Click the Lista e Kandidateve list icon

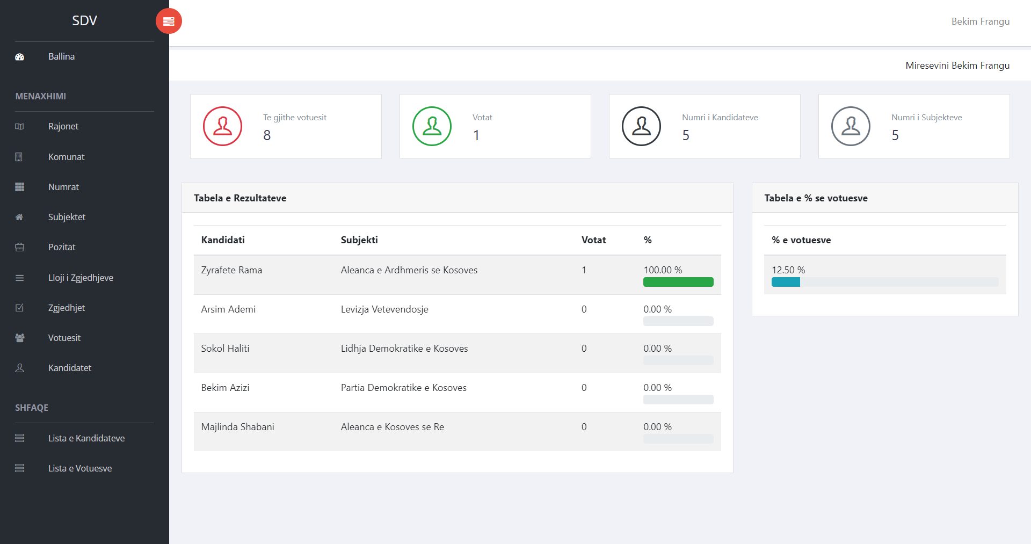pyautogui.click(x=19, y=438)
